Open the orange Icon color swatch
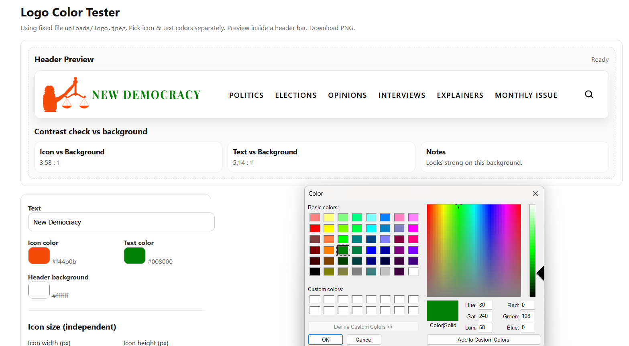This screenshot has height=346, width=629. pos(39,256)
